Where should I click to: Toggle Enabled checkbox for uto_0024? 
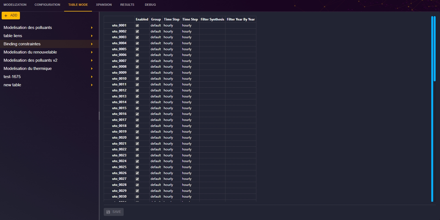137,161
